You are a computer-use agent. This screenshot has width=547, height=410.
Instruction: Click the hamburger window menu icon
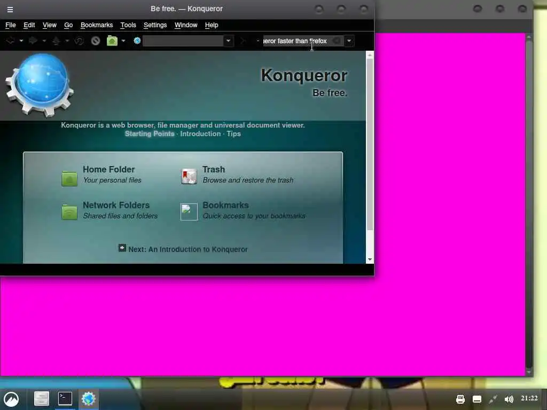[x=10, y=10]
